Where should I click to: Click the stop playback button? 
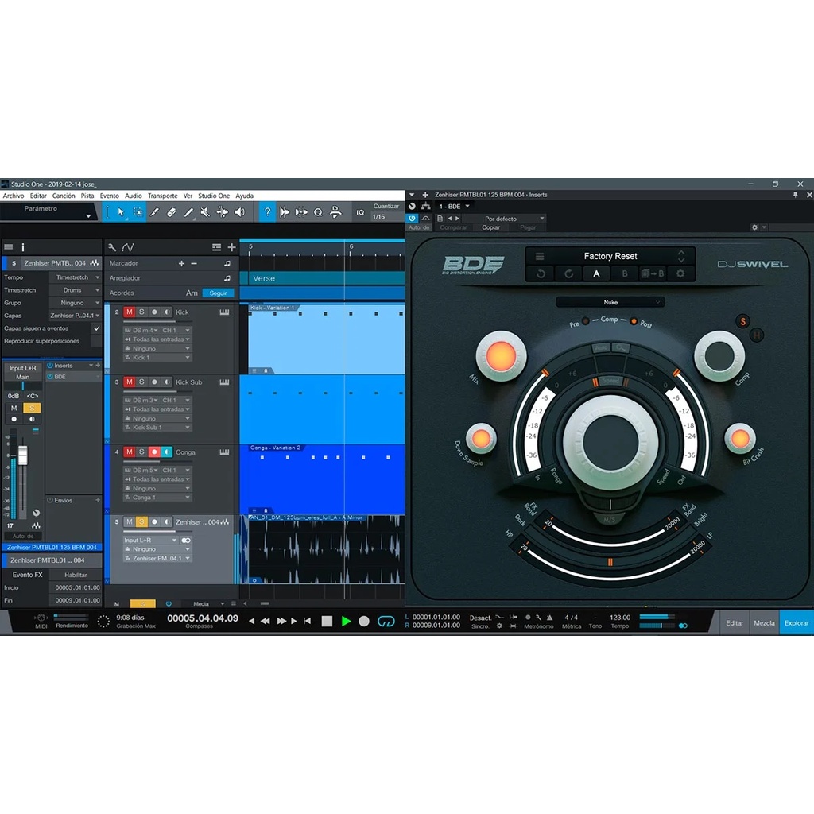coord(327,621)
